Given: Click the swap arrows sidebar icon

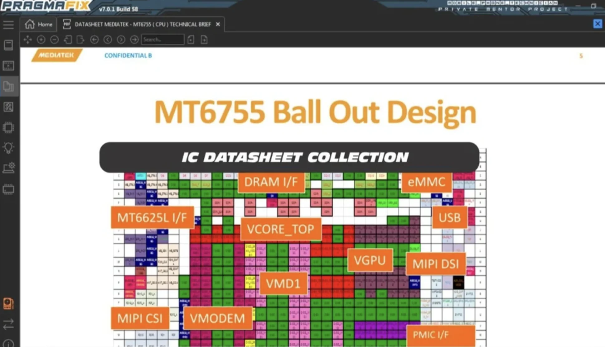Looking at the screenshot, I should pyautogui.click(x=8, y=324).
